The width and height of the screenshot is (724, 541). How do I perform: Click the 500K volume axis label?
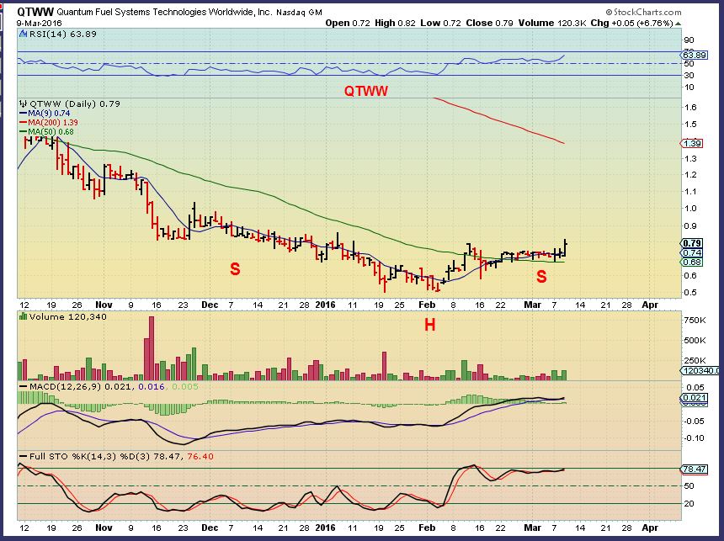pyautogui.click(x=695, y=341)
